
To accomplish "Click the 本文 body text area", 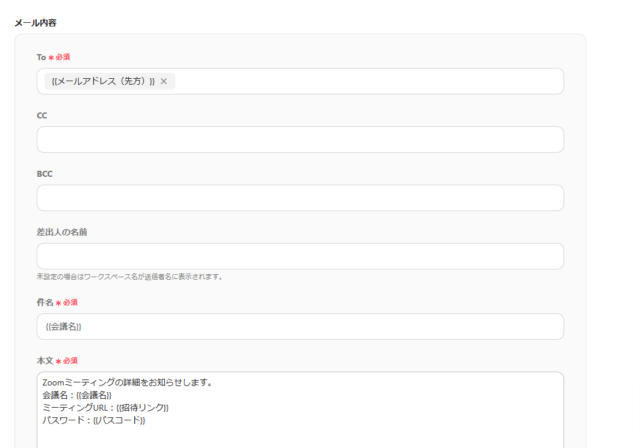I will click(300, 410).
